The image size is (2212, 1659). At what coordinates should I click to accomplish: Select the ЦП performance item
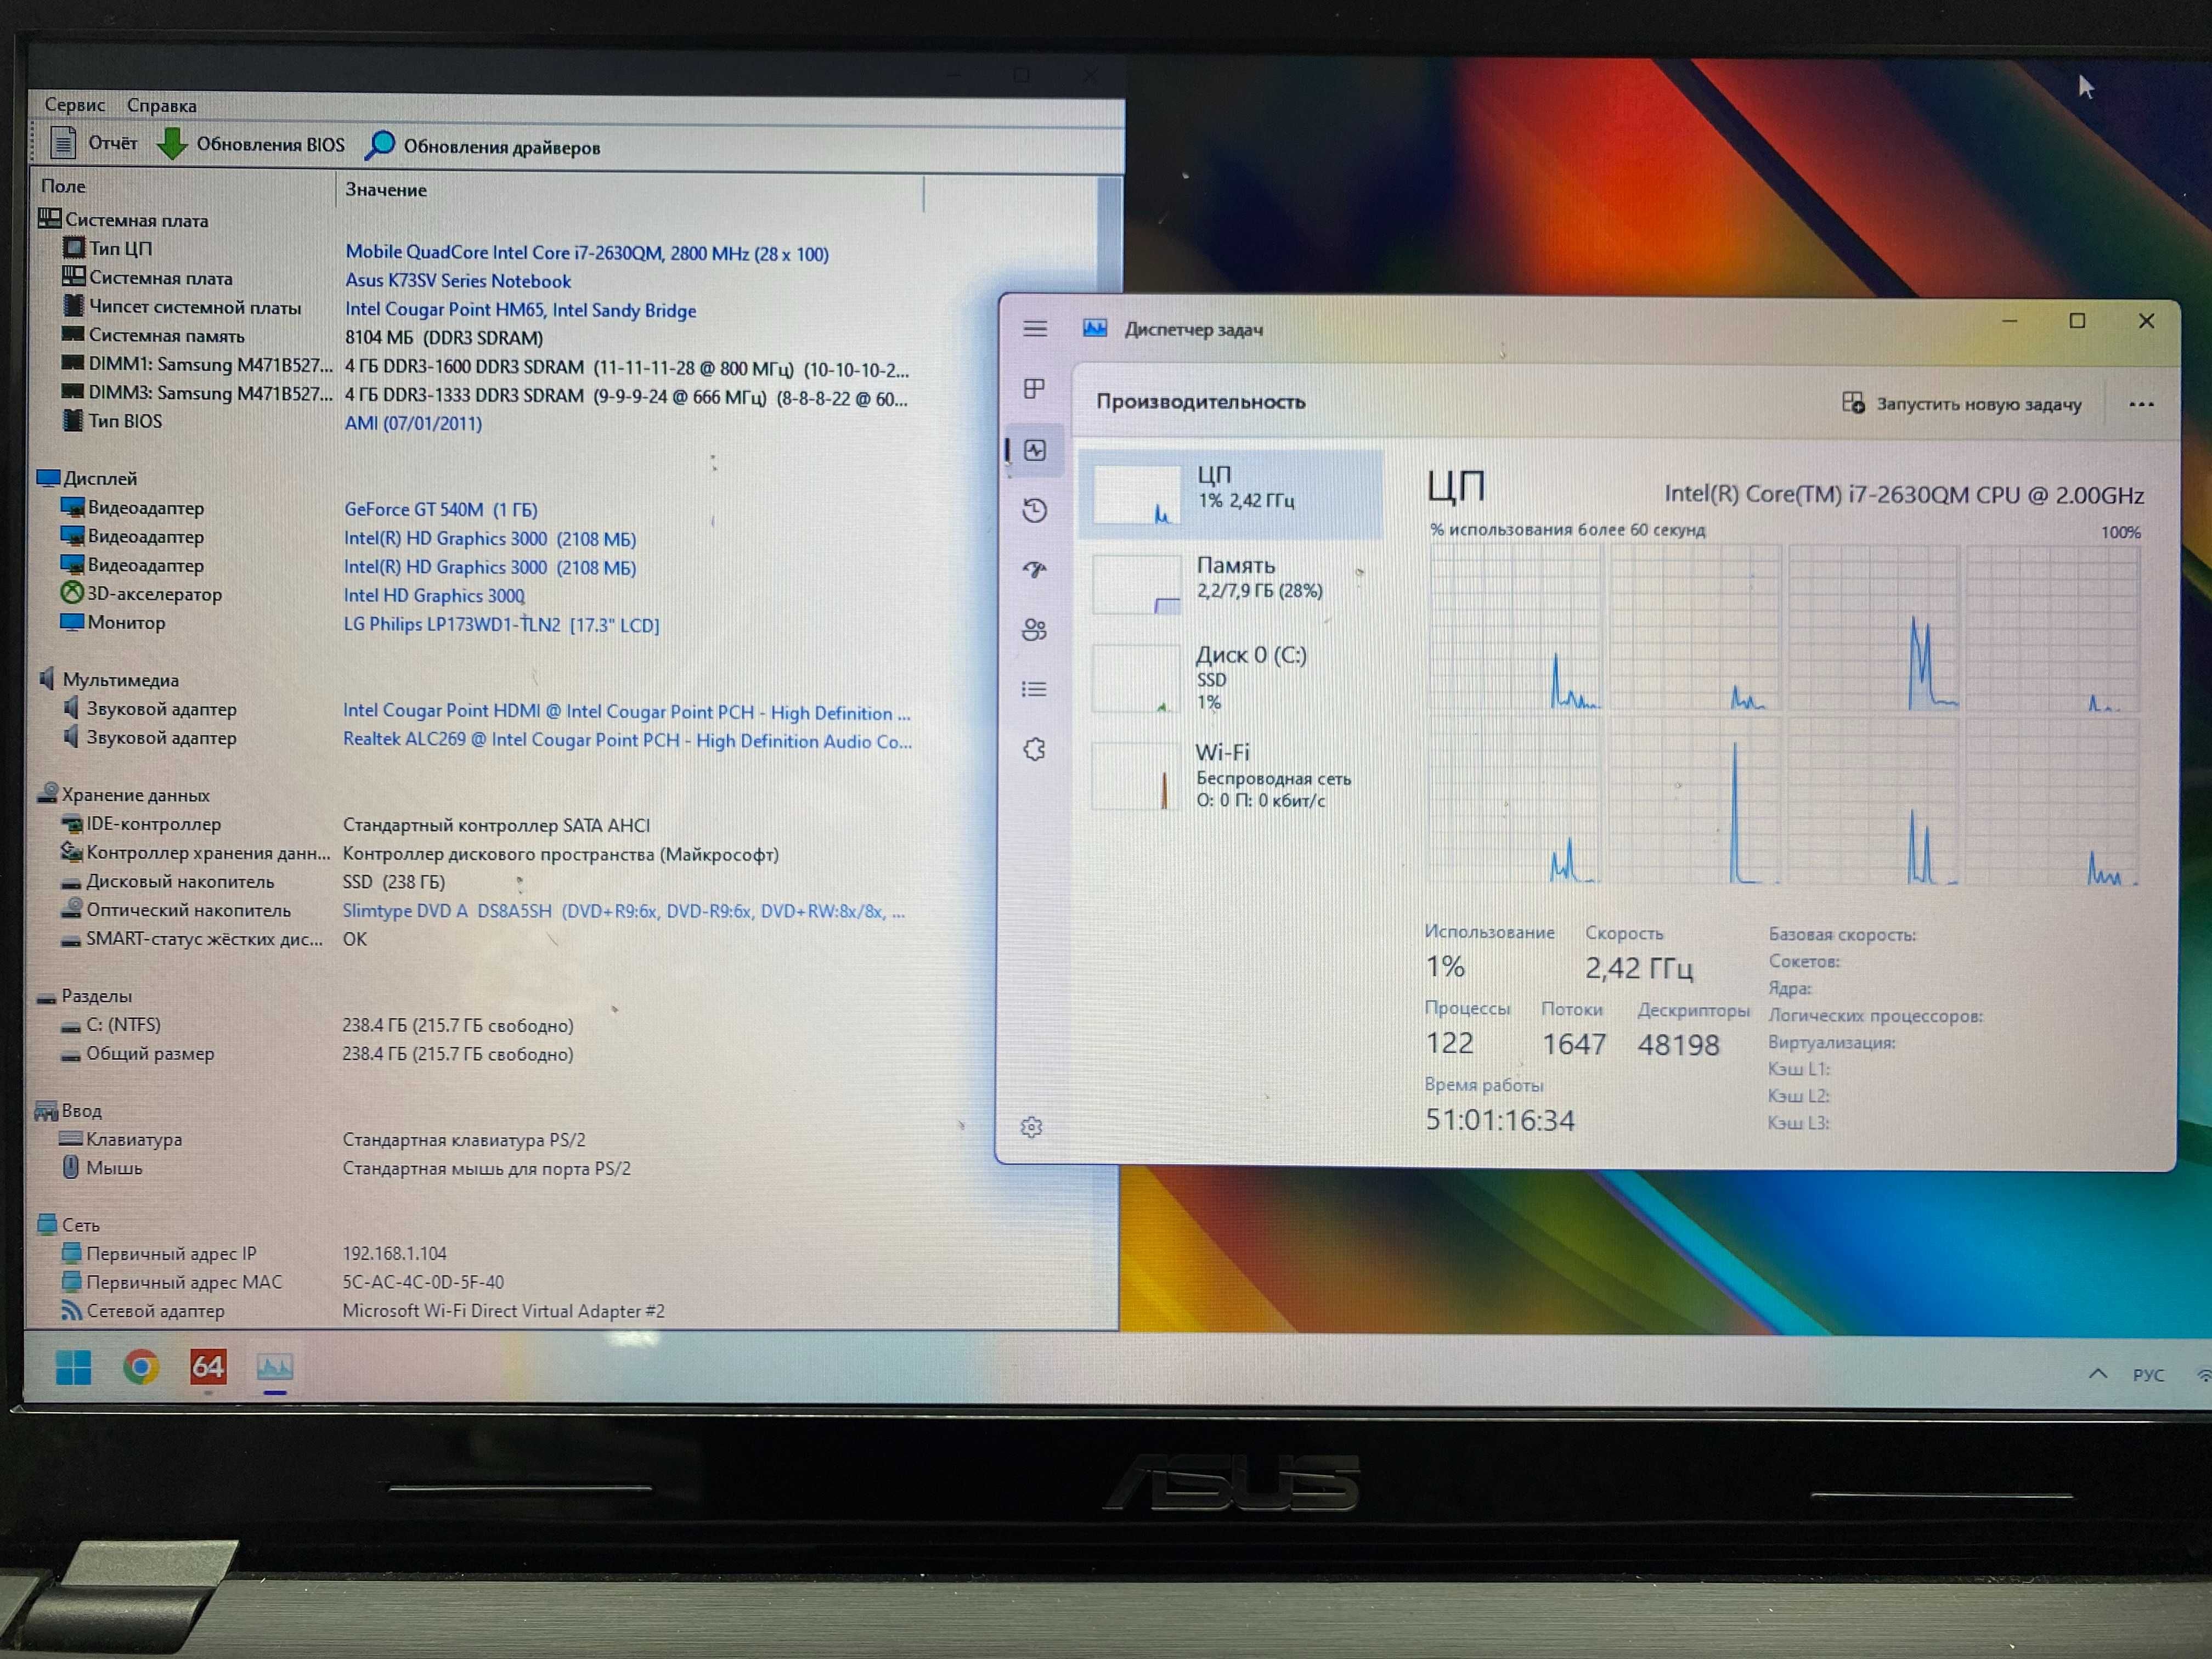[x=1232, y=494]
